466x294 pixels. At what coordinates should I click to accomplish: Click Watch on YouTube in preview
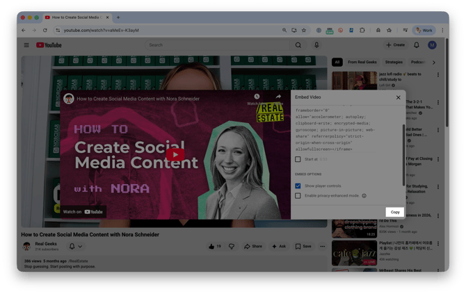click(83, 212)
